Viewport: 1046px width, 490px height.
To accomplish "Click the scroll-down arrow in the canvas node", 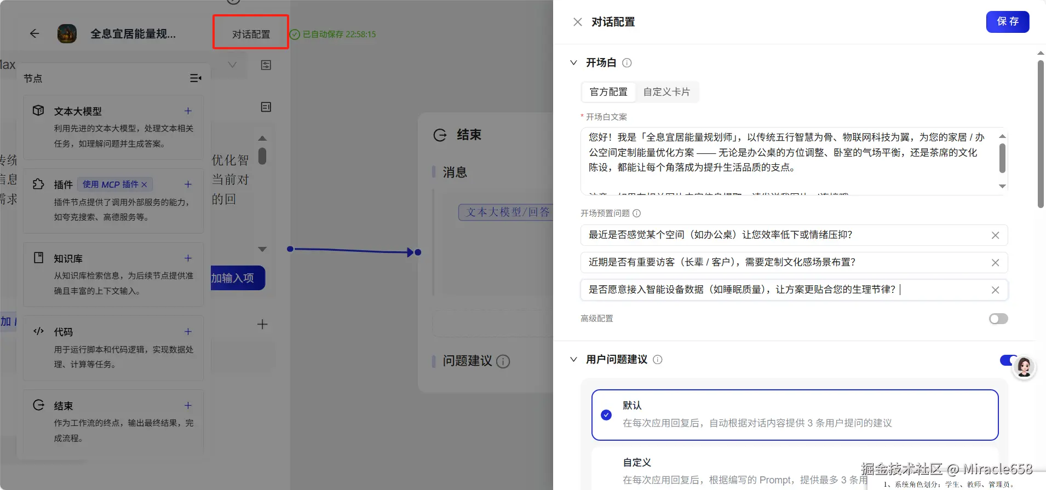I will click(x=262, y=249).
